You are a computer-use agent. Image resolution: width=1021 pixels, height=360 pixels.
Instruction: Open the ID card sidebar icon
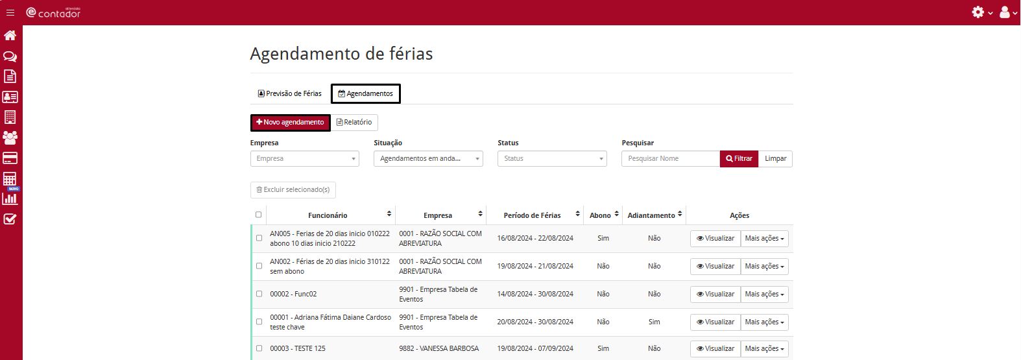[x=10, y=97]
